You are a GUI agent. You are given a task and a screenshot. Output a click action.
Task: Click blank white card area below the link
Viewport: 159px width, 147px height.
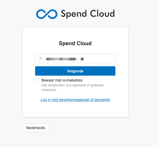(x=75, y=110)
